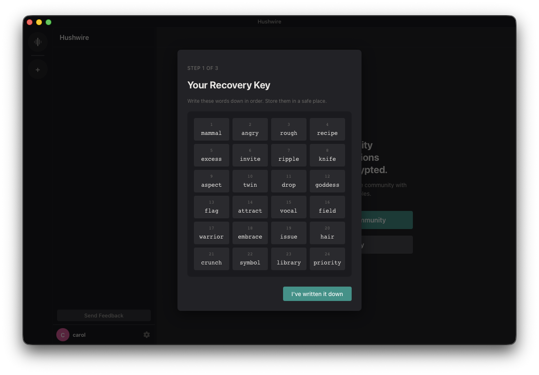Select recovery word 14 attract
This screenshot has width=539, height=375.
(x=250, y=207)
